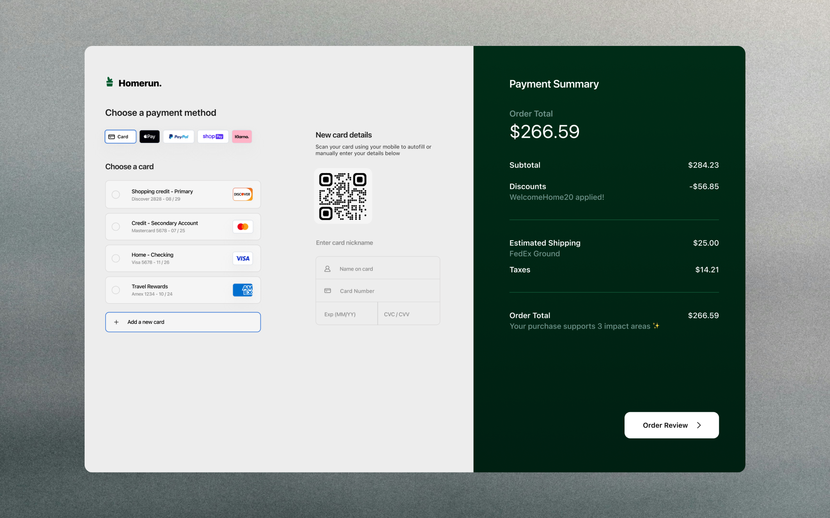The height and width of the screenshot is (518, 830).
Task: Click the Discover logo on Shopping credit card
Action: point(242,194)
